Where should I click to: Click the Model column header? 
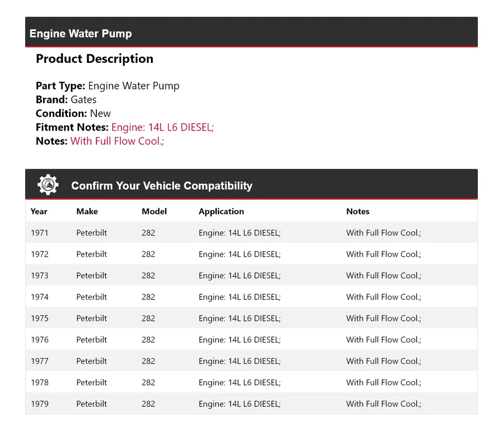click(x=154, y=211)
